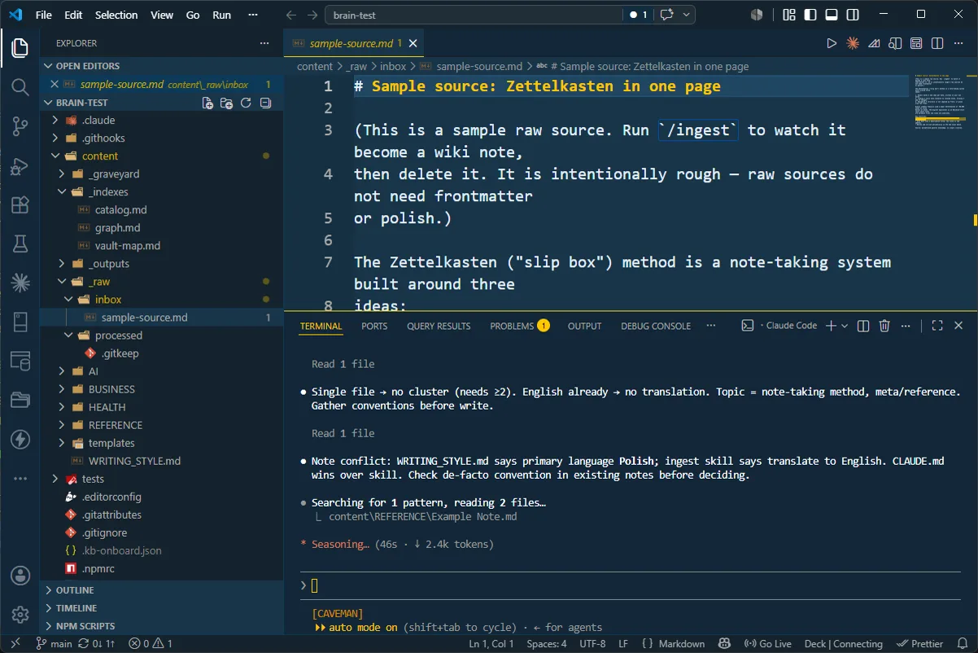Collapse all folders in explorer
The width and height of the screenshot is (978, 653).
(265, 103)
